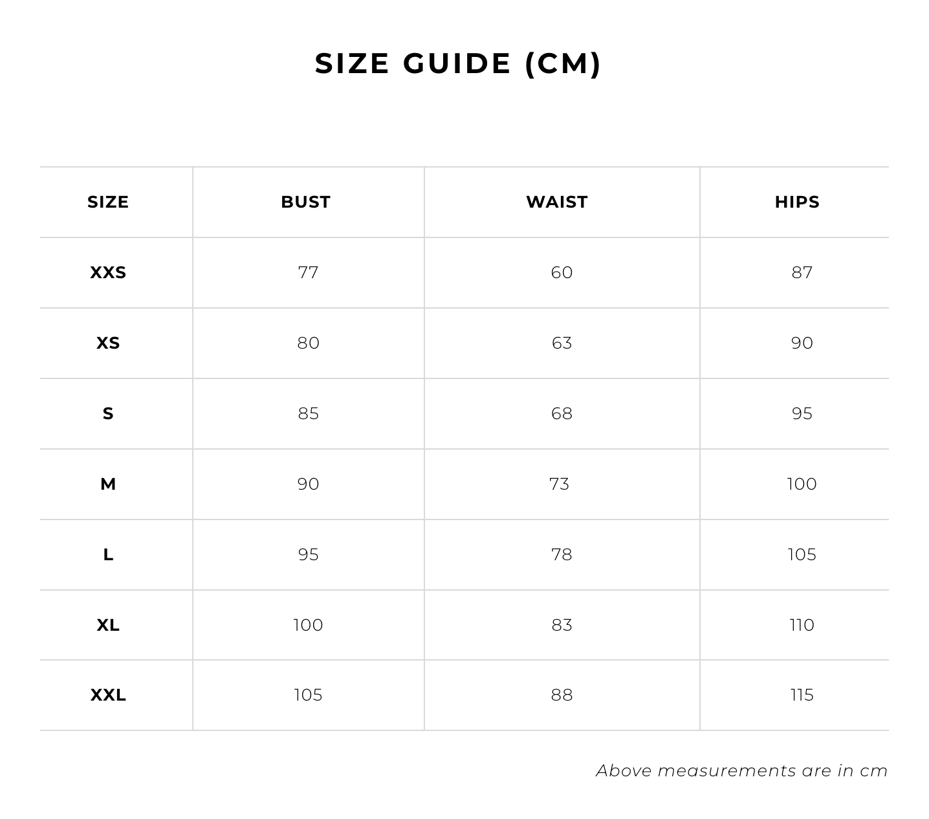Select the SIZE column header
The width and height of the screenshot is (929, 819).
tap(108, 202)
